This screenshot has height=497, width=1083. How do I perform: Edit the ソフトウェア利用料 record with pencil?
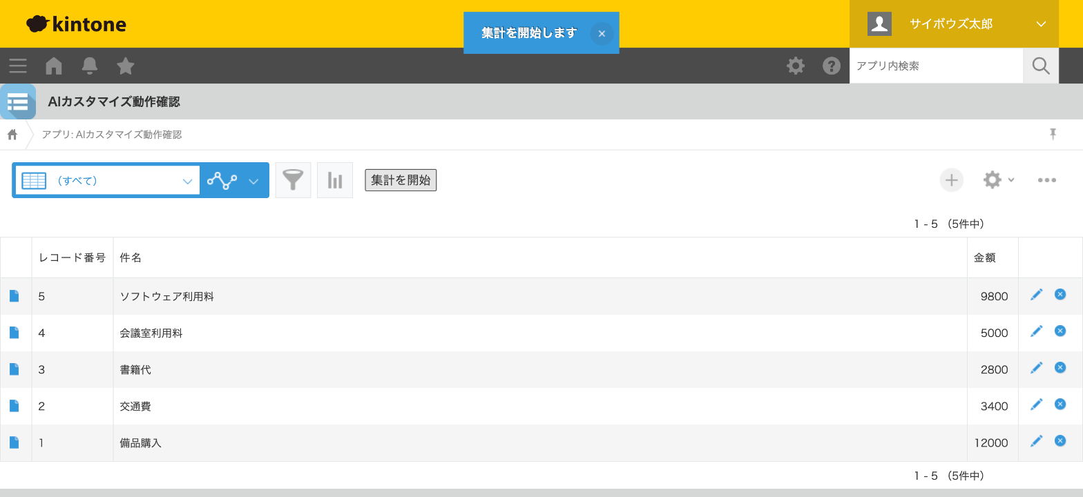(x=1036, y=295)
